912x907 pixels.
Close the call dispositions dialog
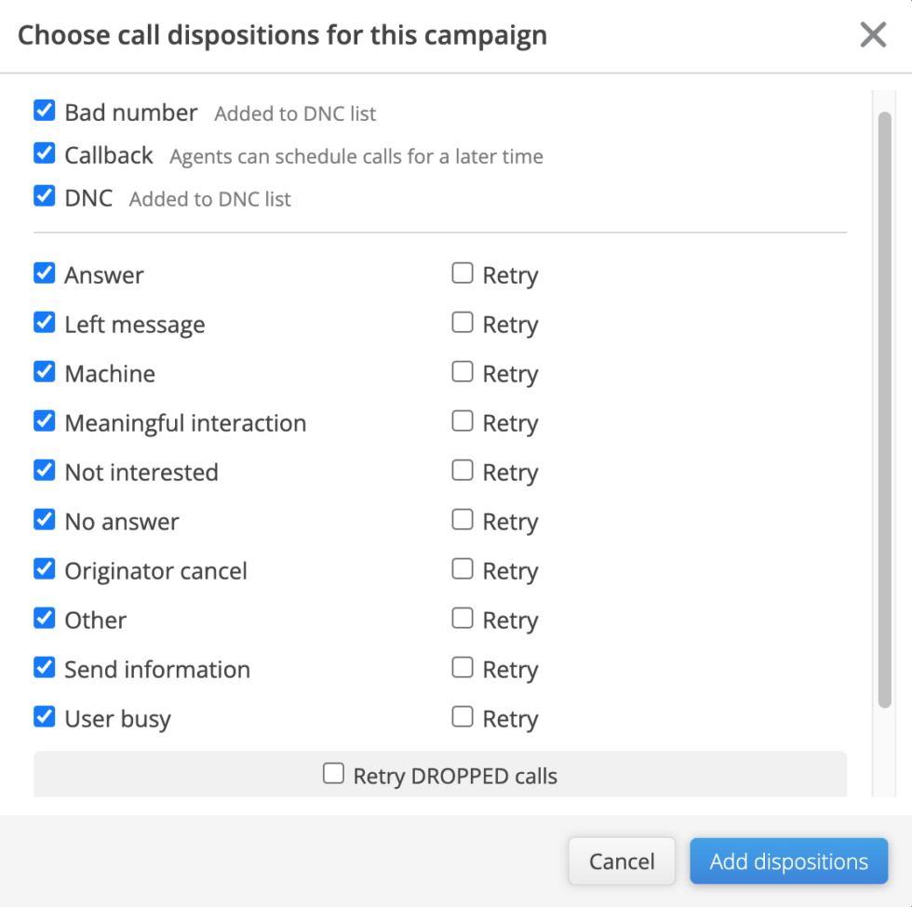[872, 35]
